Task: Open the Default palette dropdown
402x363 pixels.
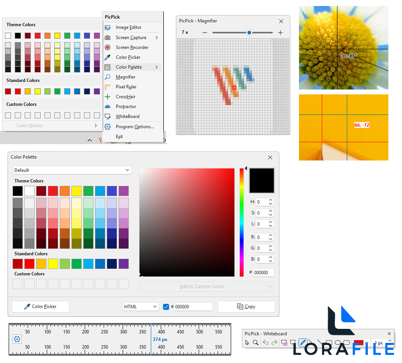Action: point(72,170)
